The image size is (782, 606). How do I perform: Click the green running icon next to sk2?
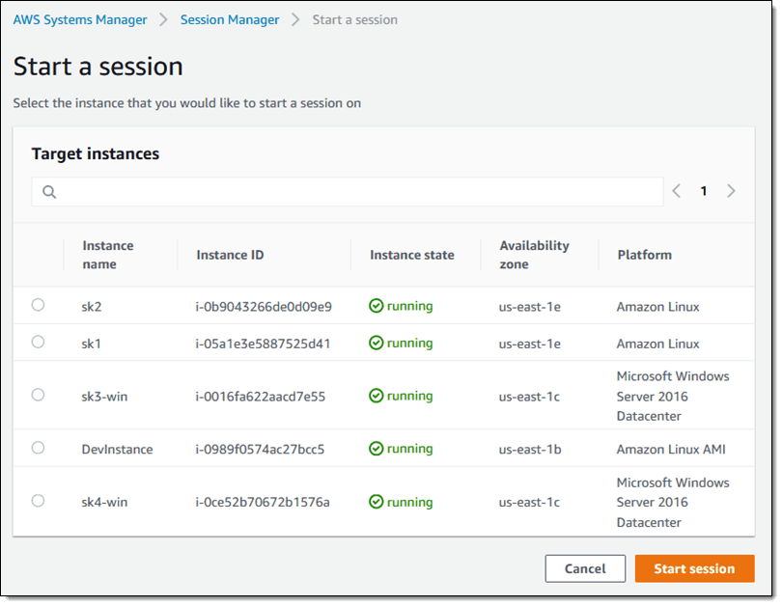pos(376,306)
